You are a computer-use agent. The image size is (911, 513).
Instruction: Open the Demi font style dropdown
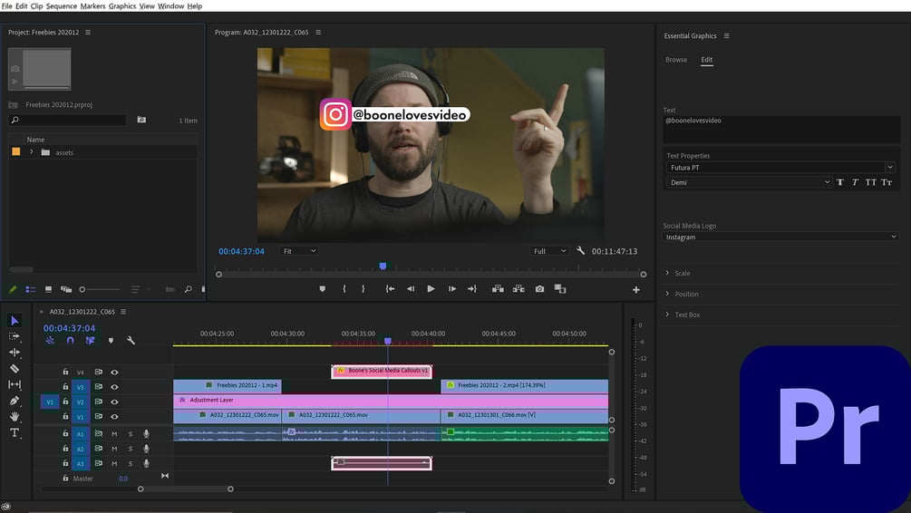(750, 182)
